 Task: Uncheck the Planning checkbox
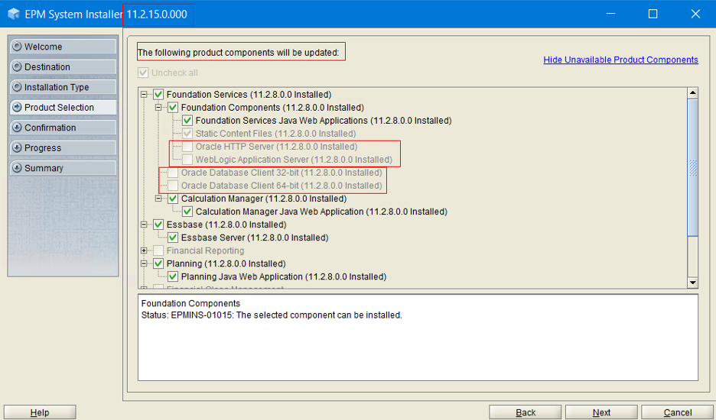tap(158, 263)
